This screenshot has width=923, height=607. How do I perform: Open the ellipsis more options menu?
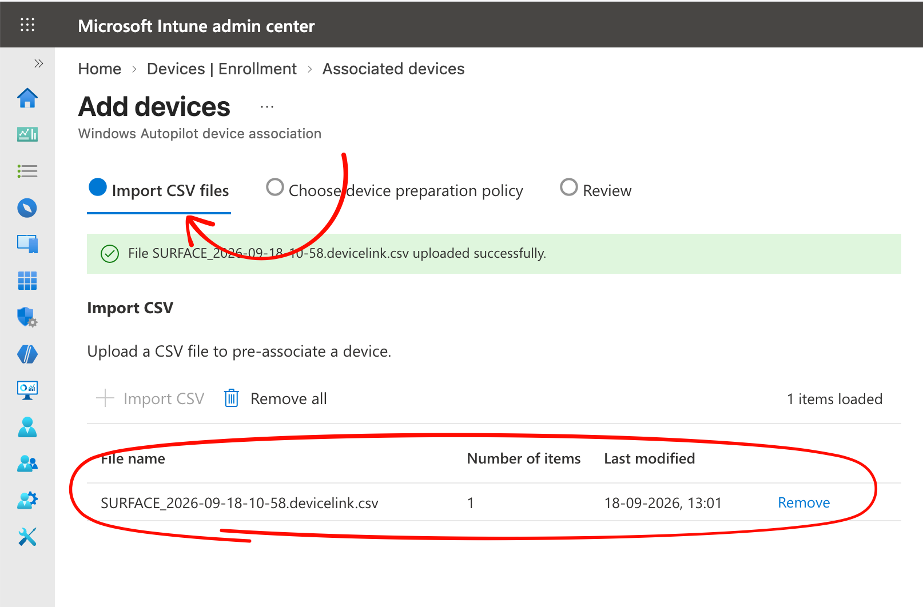[x=267, y=107]
